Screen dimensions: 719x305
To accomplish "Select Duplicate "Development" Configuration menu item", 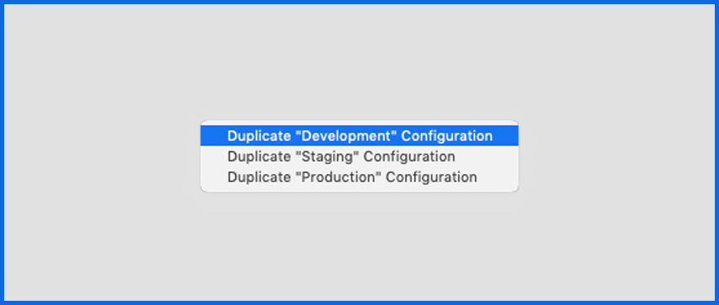I will pyautogui.click(x=359, y=136).
